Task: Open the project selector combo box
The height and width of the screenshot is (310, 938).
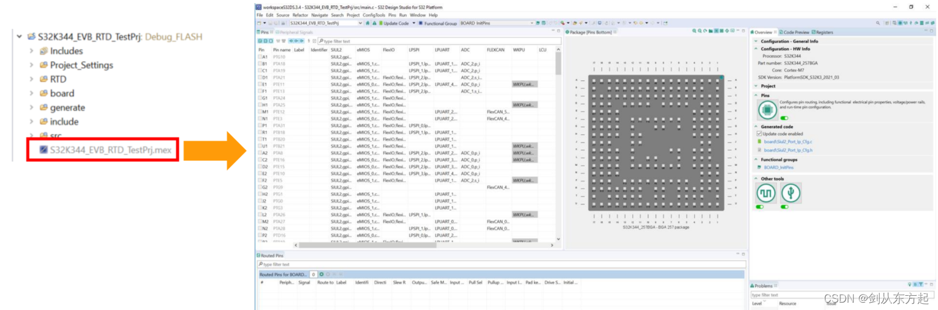Action: pos(327,23)
